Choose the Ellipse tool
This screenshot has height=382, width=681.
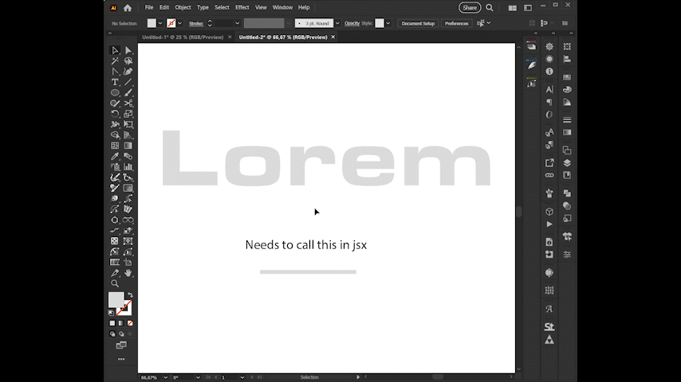(x=115, y=92)
